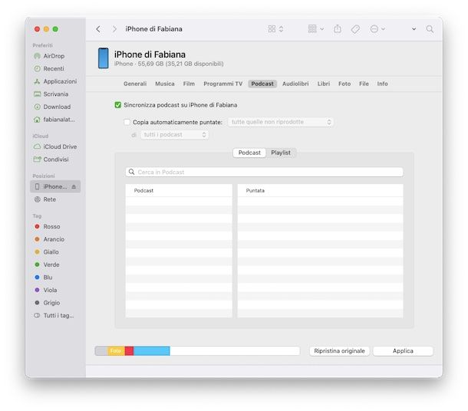
Task: Switch to the Musica tab
Action: click(165, 84)
